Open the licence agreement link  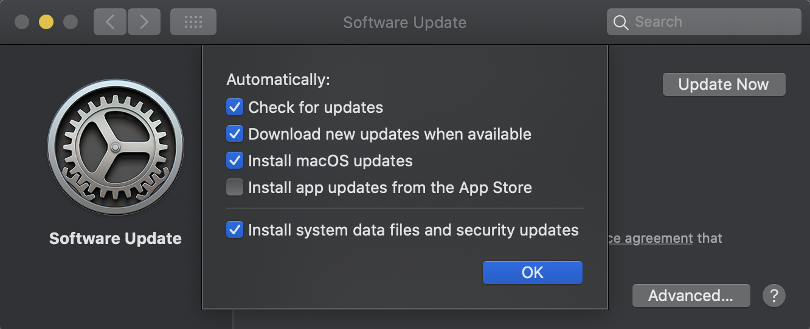pos(650,238)
